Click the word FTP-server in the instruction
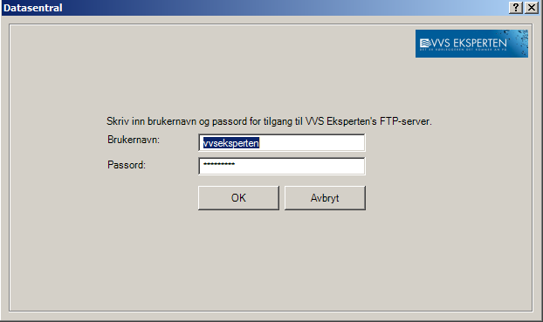 pos(406,121)
